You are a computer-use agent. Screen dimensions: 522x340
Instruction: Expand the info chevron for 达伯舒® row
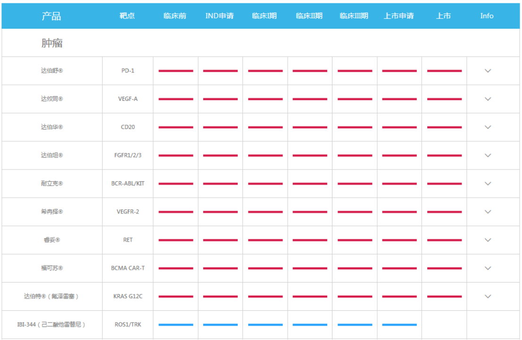[488, 71]
